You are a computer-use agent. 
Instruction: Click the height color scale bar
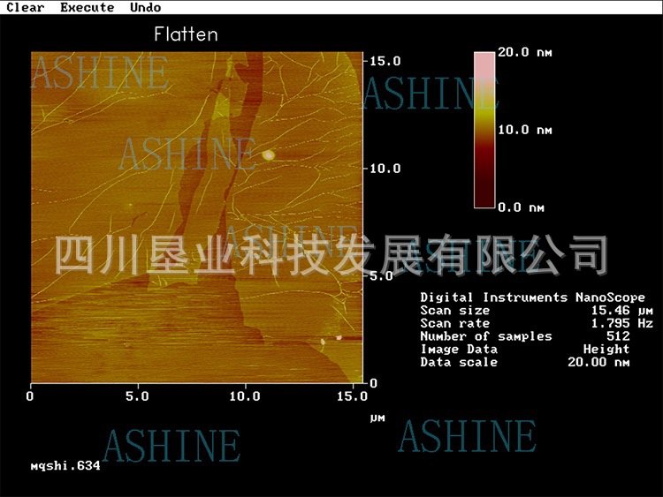point(484,130)
